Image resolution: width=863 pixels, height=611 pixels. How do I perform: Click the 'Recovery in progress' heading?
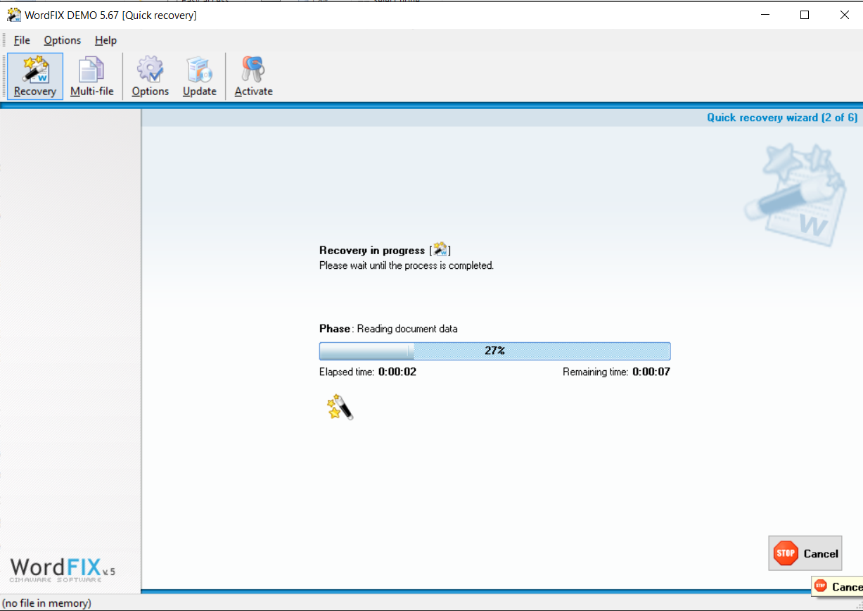(x=372, y=251)
